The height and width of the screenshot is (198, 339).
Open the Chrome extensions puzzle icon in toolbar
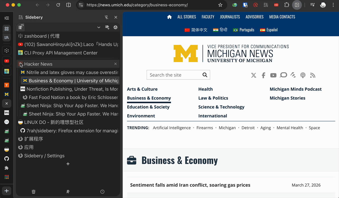[287, 5]
